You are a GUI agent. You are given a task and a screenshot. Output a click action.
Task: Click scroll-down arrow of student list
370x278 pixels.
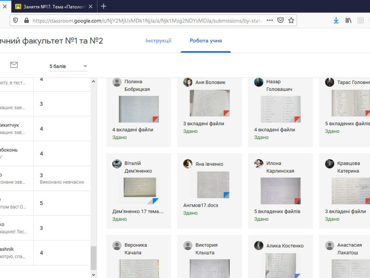point(94,275)
